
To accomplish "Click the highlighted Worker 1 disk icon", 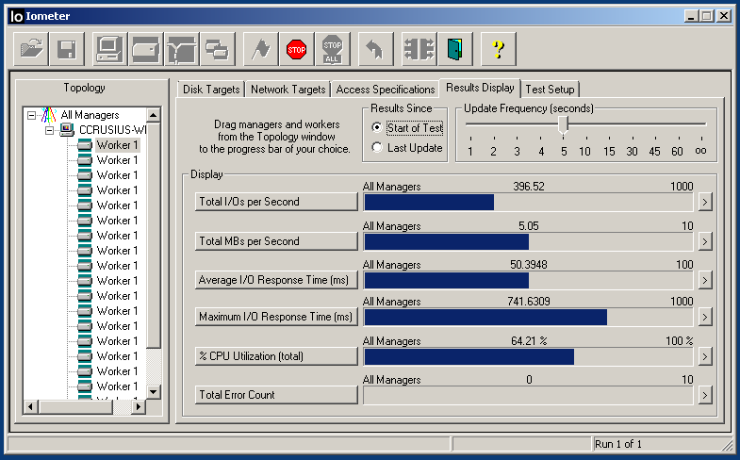I will (x=85, y=145).
